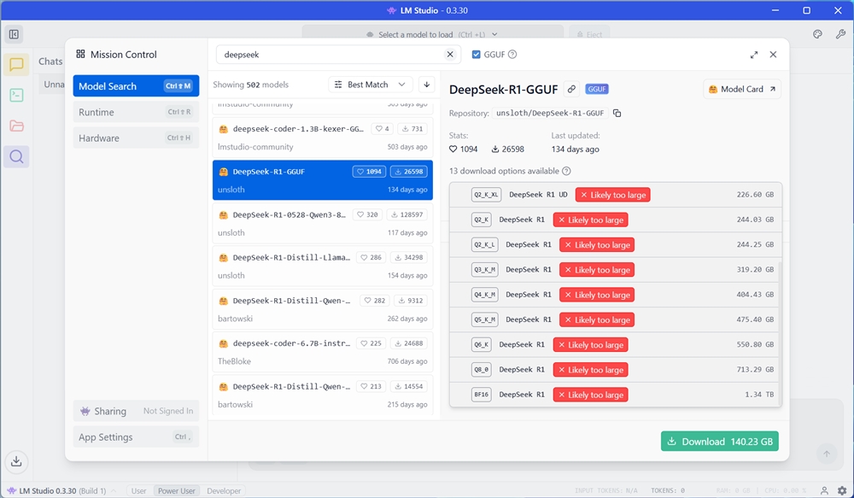
Task: Select the BF16 DeepSeek R1 option
Action: tap(616, 395)
